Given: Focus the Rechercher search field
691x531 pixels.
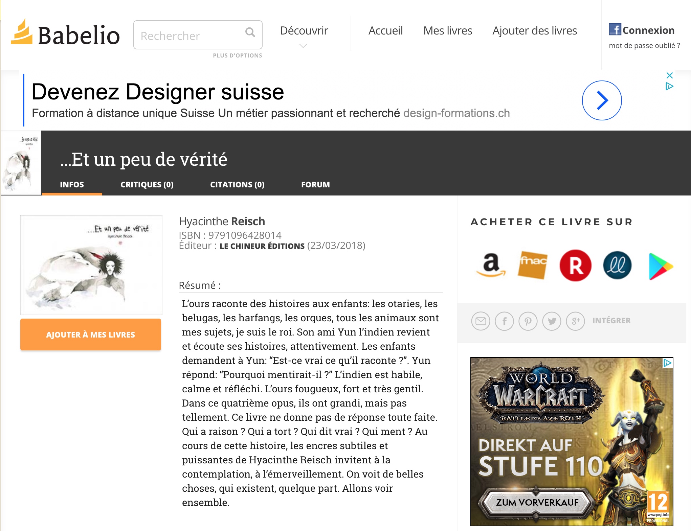Looking at the screenshot, I should point(190,36).
